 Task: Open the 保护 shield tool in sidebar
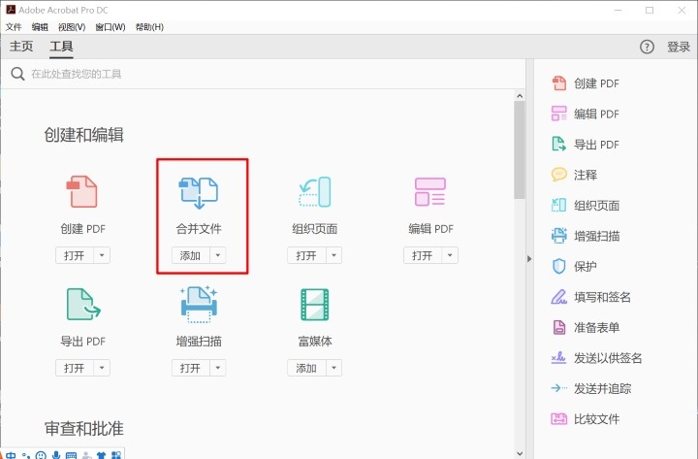[574, 267]
